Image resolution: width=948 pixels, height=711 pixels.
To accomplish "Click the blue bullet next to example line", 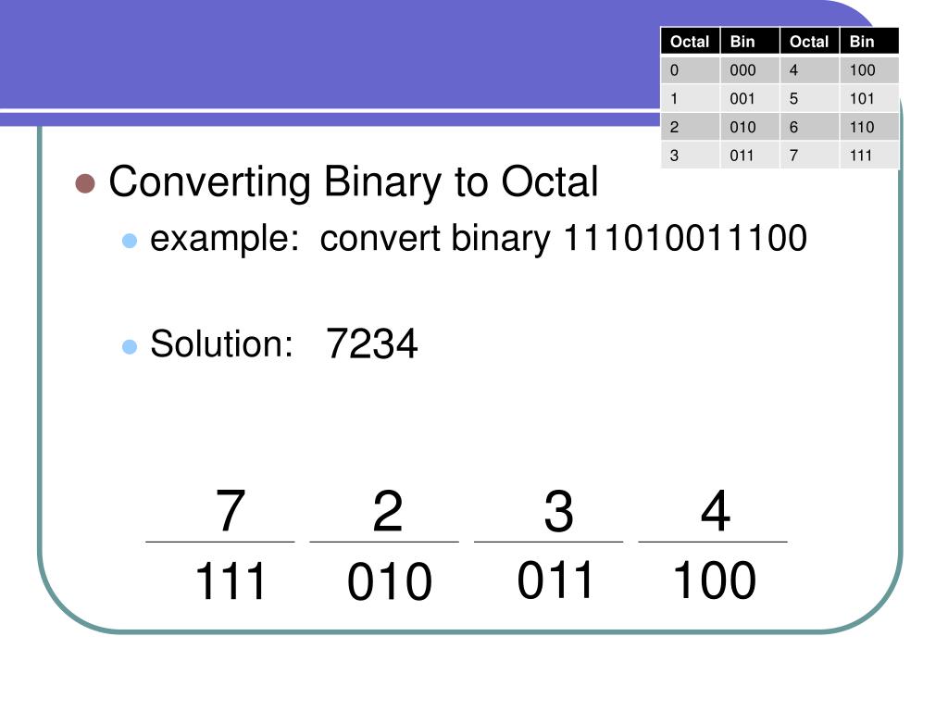I will (130, 241).
